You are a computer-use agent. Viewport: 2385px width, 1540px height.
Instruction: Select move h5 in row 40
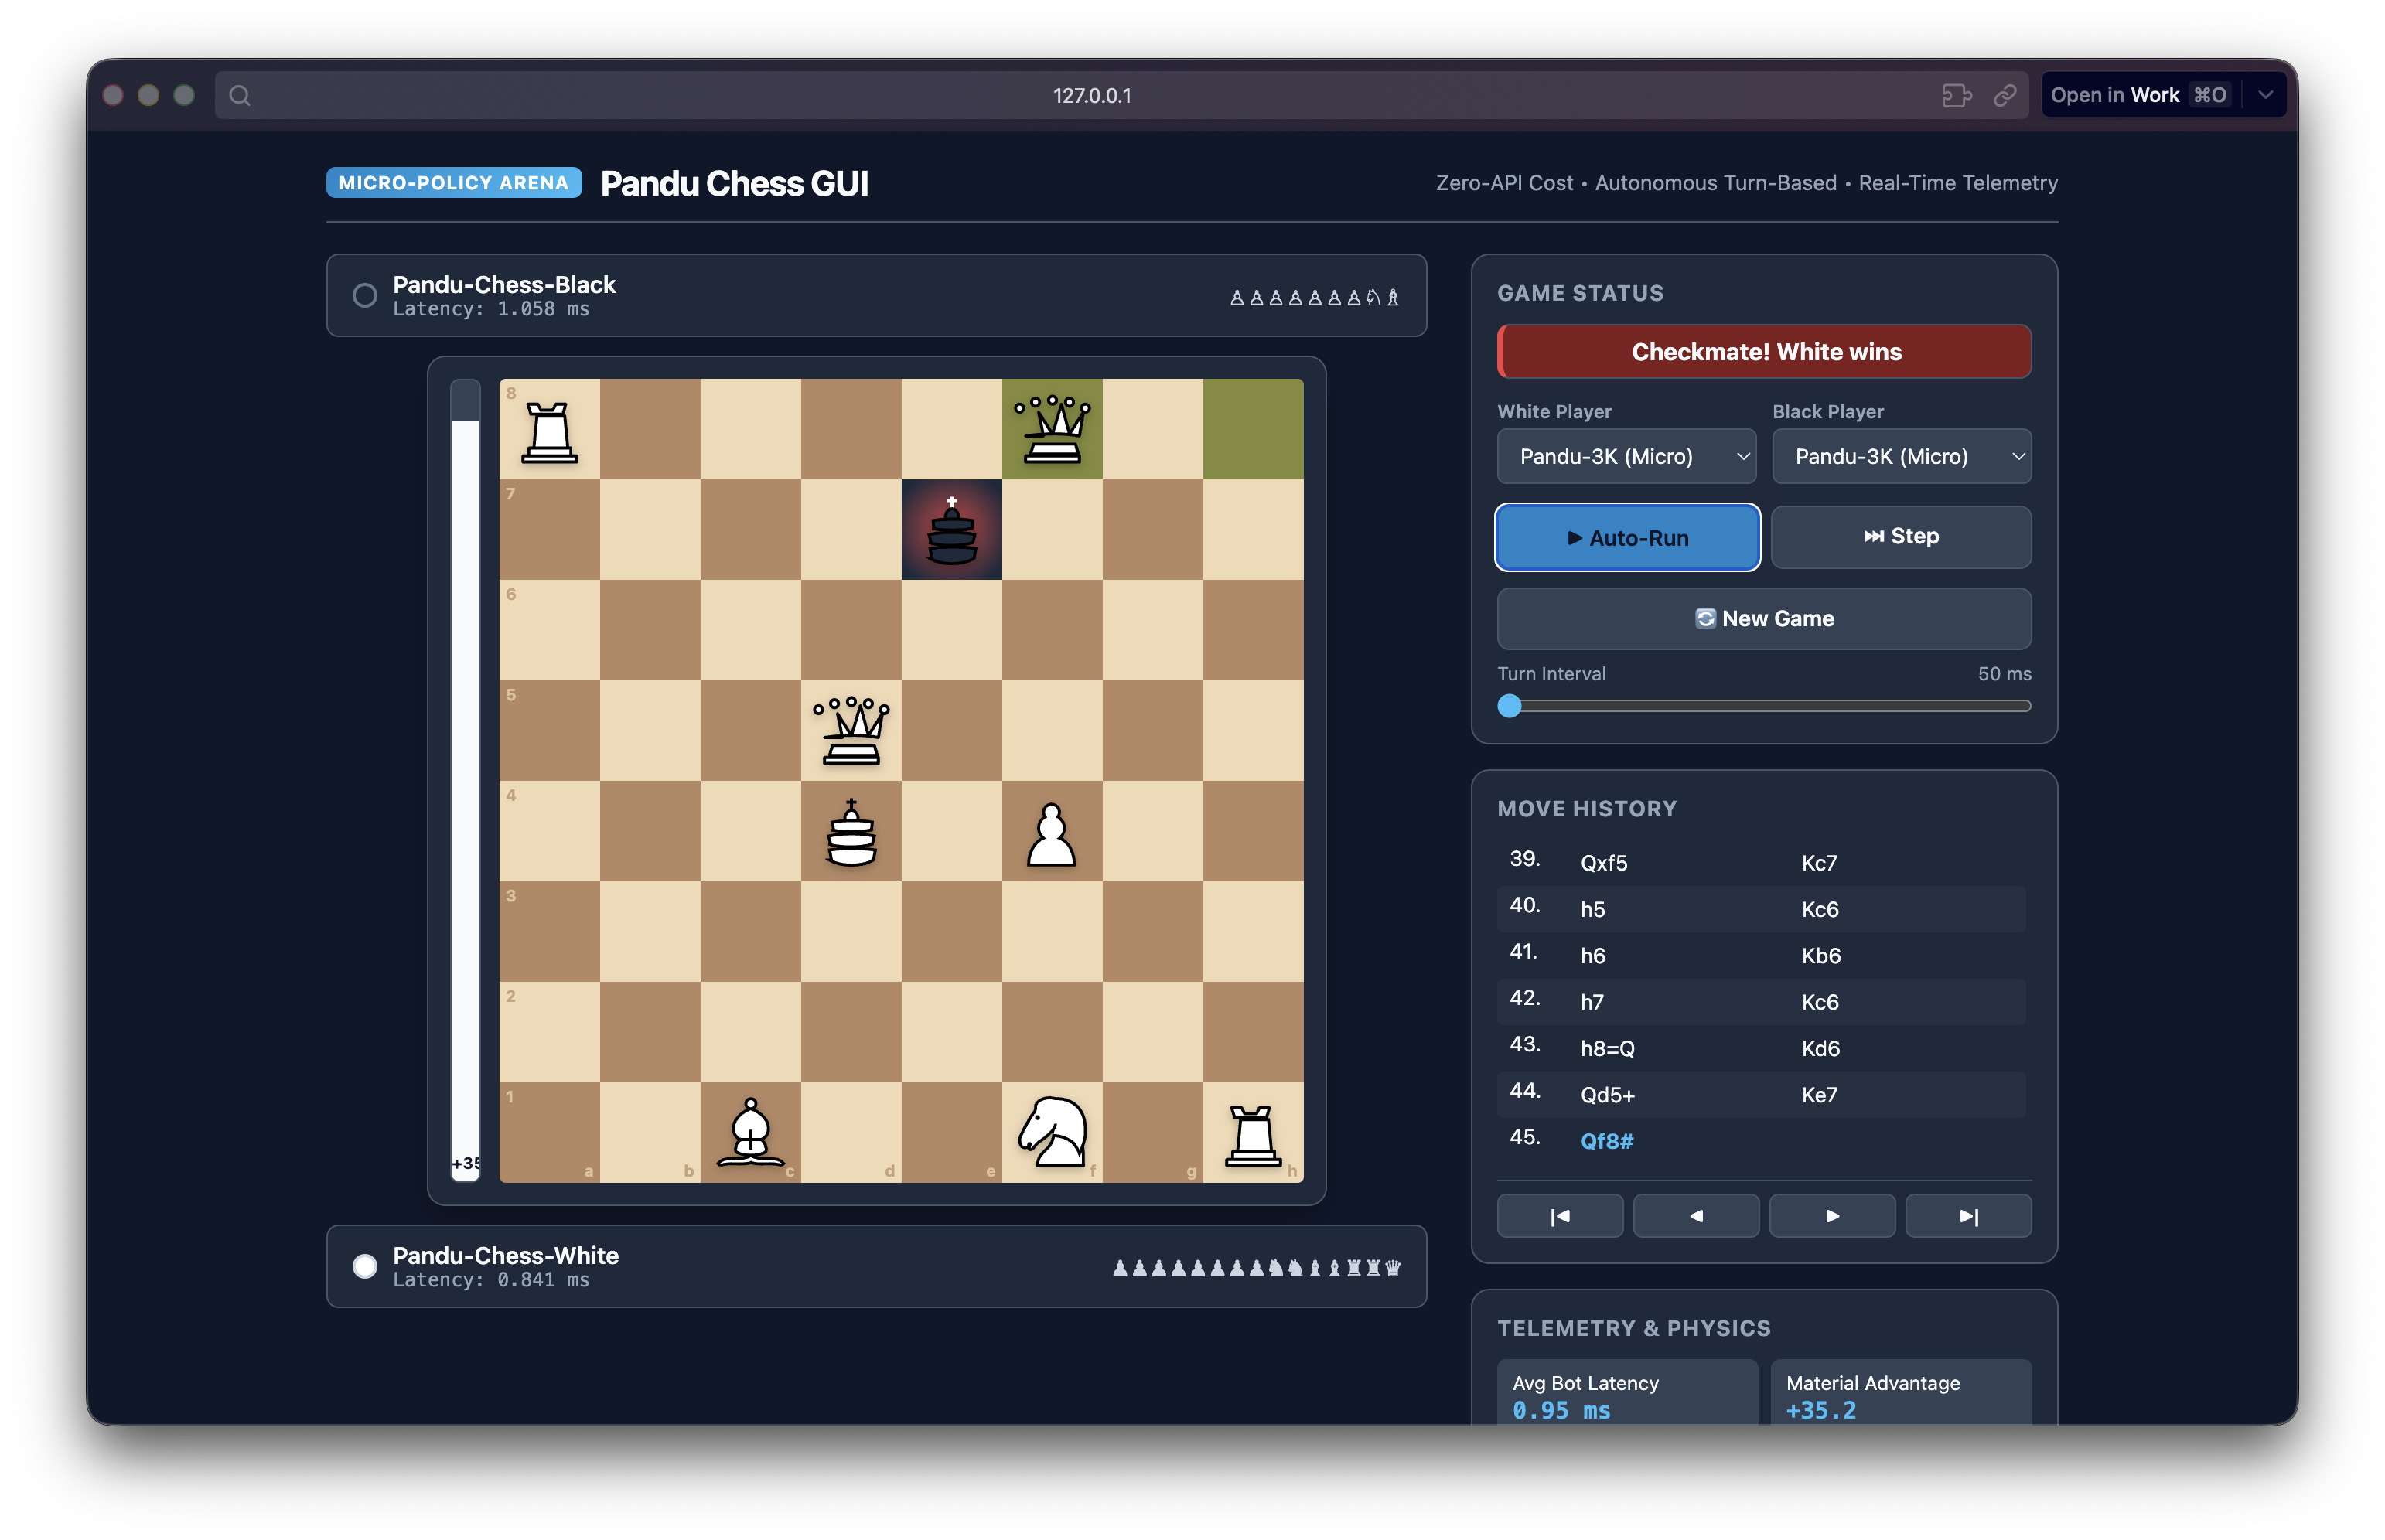coord(1592,909)
